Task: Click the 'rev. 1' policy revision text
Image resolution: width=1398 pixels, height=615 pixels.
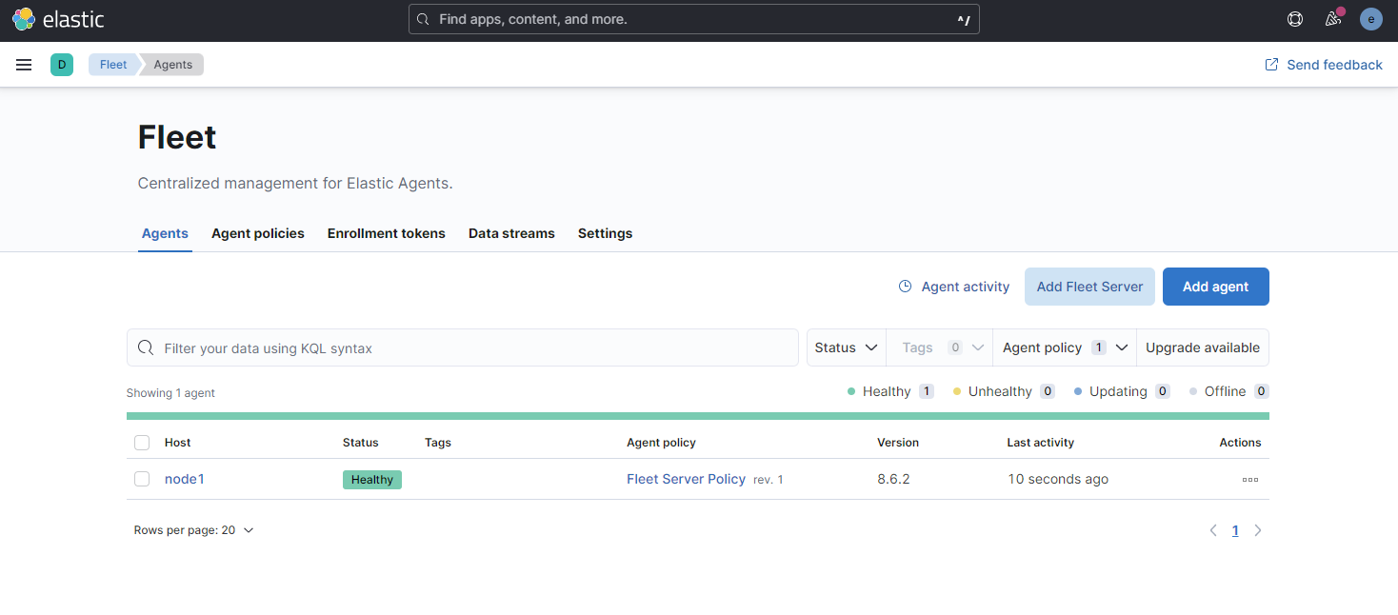Action: pyautogui.click(x=769, y=480)
